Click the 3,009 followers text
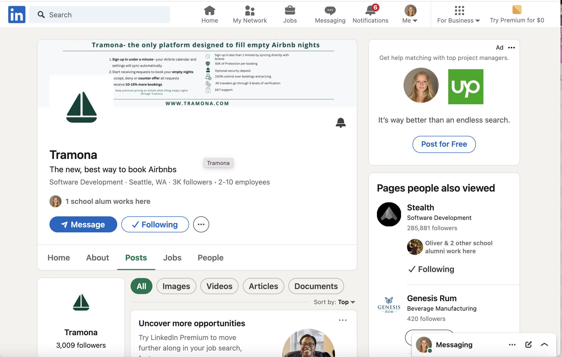The width and height of the screenshot is (562, 357). pyautogui.click(x=81, y=345)
